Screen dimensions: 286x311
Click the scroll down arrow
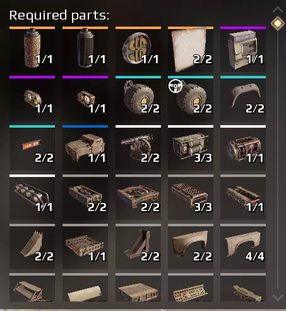point(278,298)
